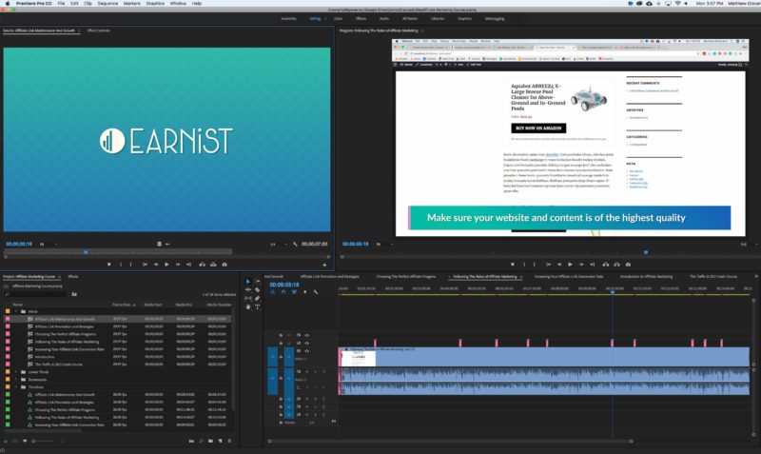Screen dimensions: 761x454
Task: Switch to Effect Controls tab
Action: tap(99, 30)
